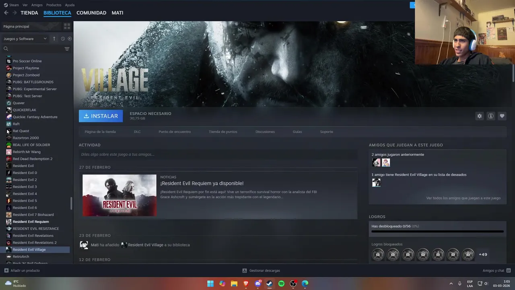The width and height of the screenshot is (515, 290).
Task: Open the DLC link
Action: 137,132
